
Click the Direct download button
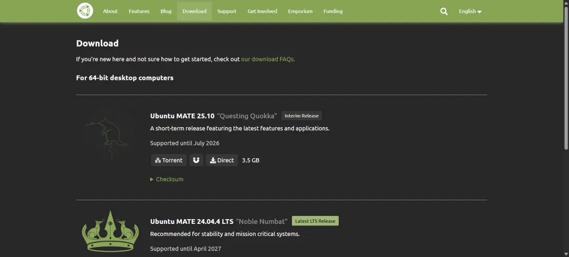222,160
